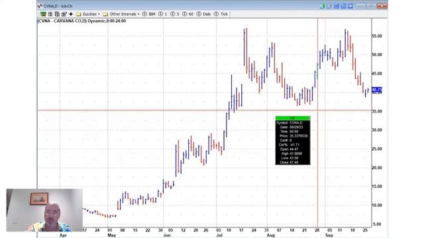Click the green header of the data box
The height and width of the screenshot is (238, 424).
click(293, 118)
